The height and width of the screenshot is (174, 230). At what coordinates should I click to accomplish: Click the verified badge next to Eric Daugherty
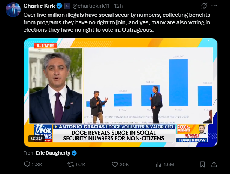click(x=74, y=153)
